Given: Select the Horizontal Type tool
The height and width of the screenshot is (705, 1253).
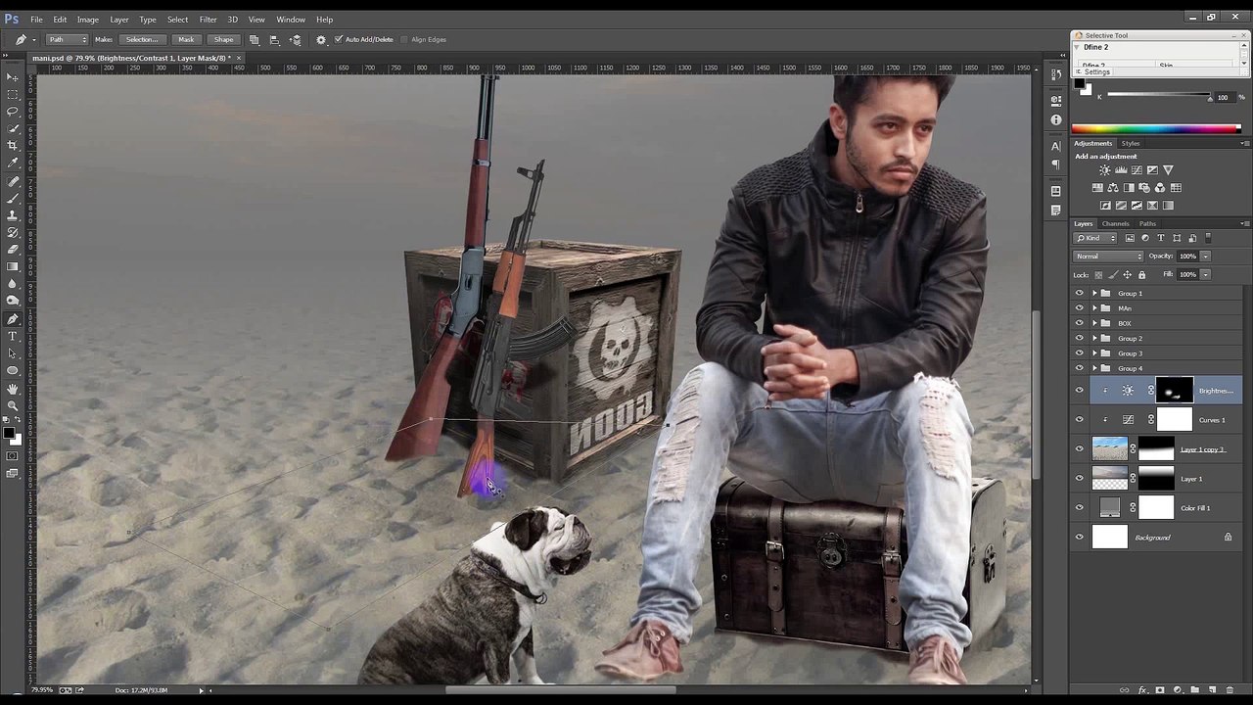Looking at the screenshot, I should (x=13, y=336).
